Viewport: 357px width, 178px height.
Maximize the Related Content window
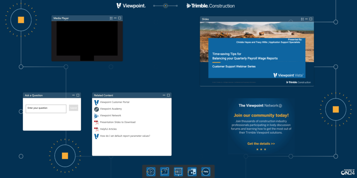pos(168,95)
